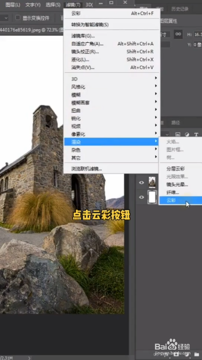Choose 转换为智能滤镜(S)
This screenshot has width=202, height=360.
click(x=90, y=24)
